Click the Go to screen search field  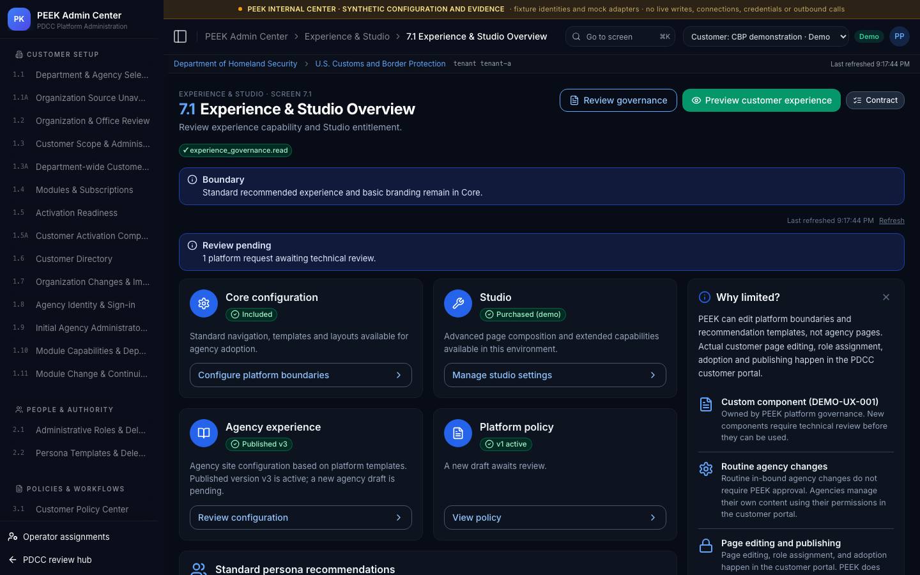(620, 36)
